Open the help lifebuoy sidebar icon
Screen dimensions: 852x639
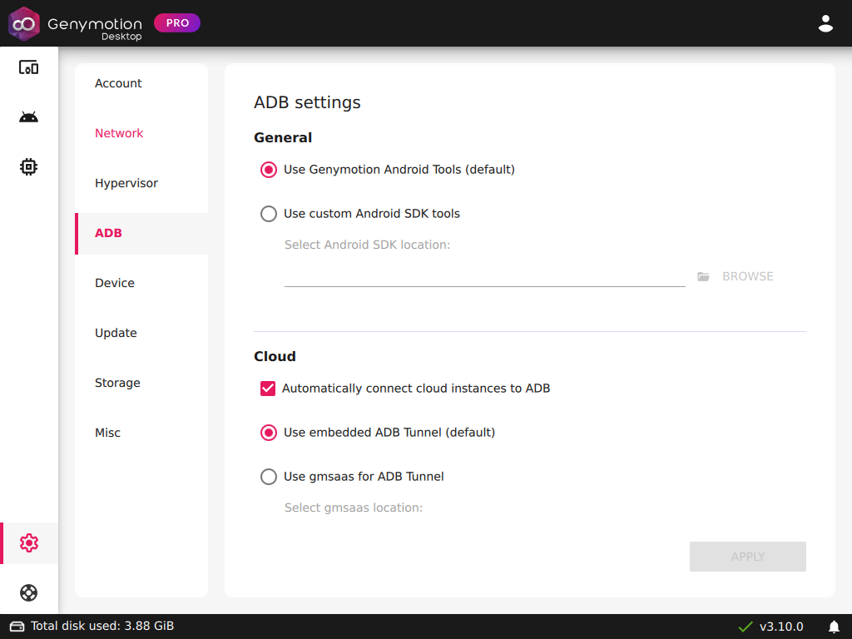29,592
